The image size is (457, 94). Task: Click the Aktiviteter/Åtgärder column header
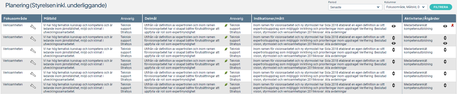[x=422, y=18]
